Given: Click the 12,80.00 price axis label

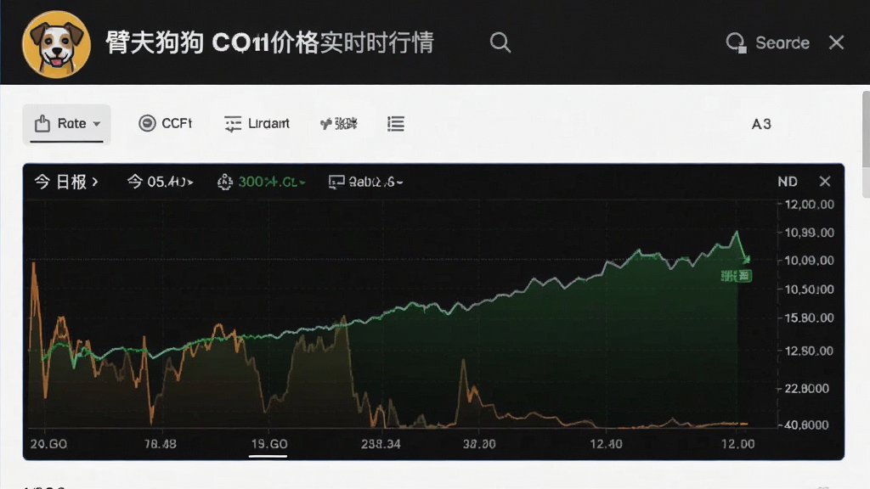Looking at the screenshot, I should (809, 351).
